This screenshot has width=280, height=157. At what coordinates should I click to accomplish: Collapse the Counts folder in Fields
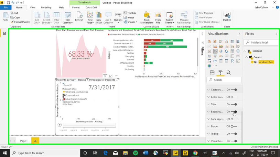(246, 57)
